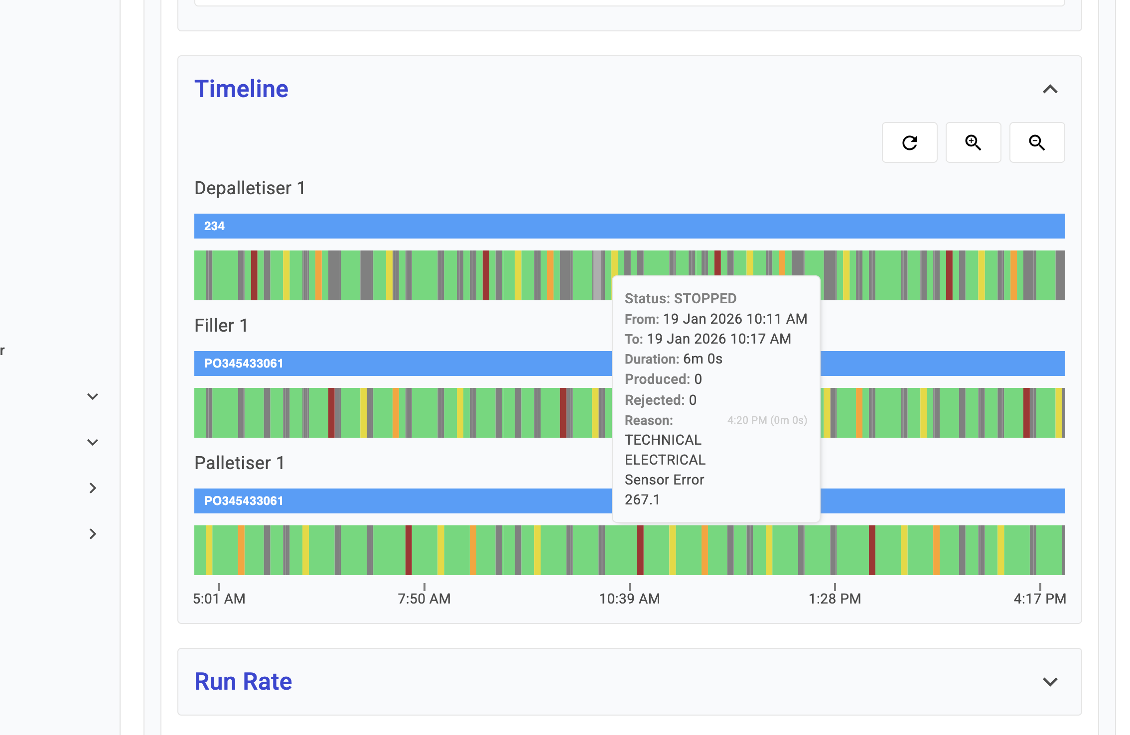
Task: Open the Timeline section heading
Action: tap(241, 89)
